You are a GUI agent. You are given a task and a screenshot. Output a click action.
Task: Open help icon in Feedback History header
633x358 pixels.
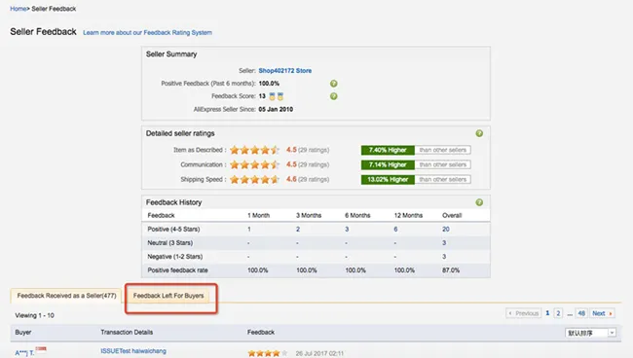[x=479, y=202]
